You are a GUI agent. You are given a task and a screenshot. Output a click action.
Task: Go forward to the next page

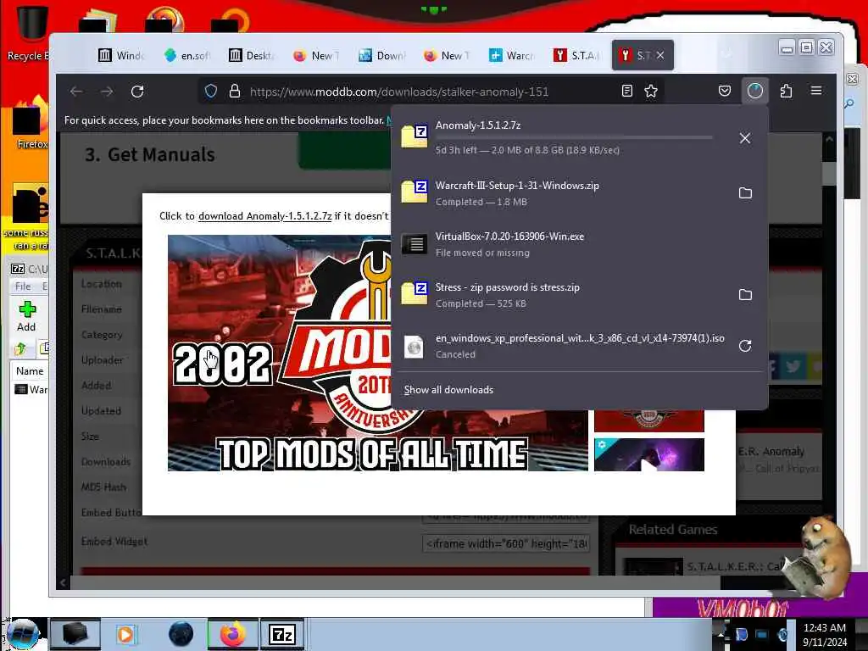point(107,92)
